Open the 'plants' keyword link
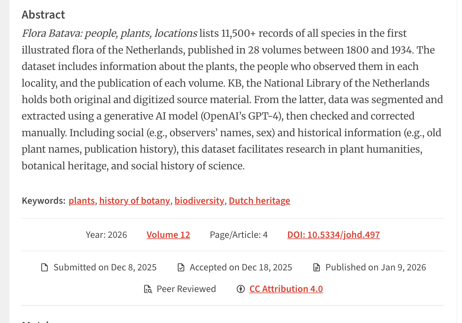This screenshot has width=462, height=323. click(82, 201)
